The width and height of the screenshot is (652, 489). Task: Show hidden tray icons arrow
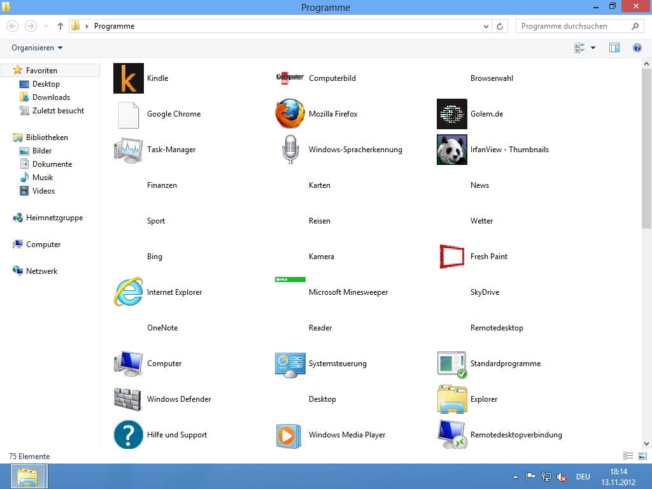coord(515,477)
